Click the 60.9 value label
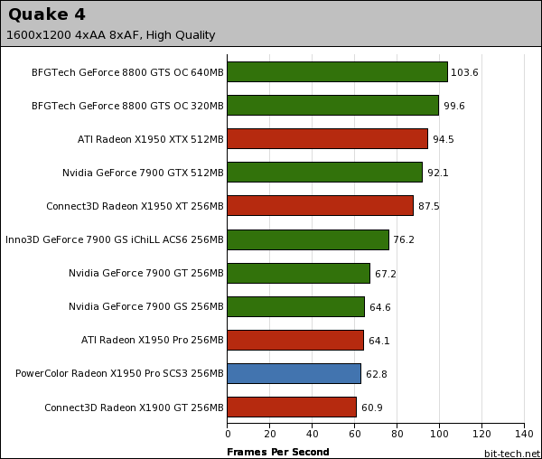Image resolution: width=542 pixels, height=459 pixels. pyautogui.click(x=372, y=407)
